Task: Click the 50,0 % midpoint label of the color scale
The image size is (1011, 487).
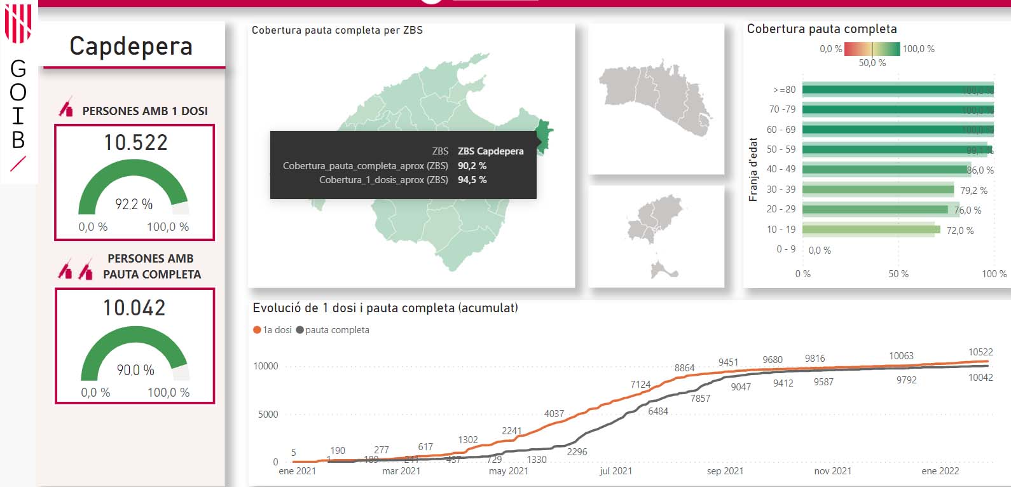Action: click(872, 63)
